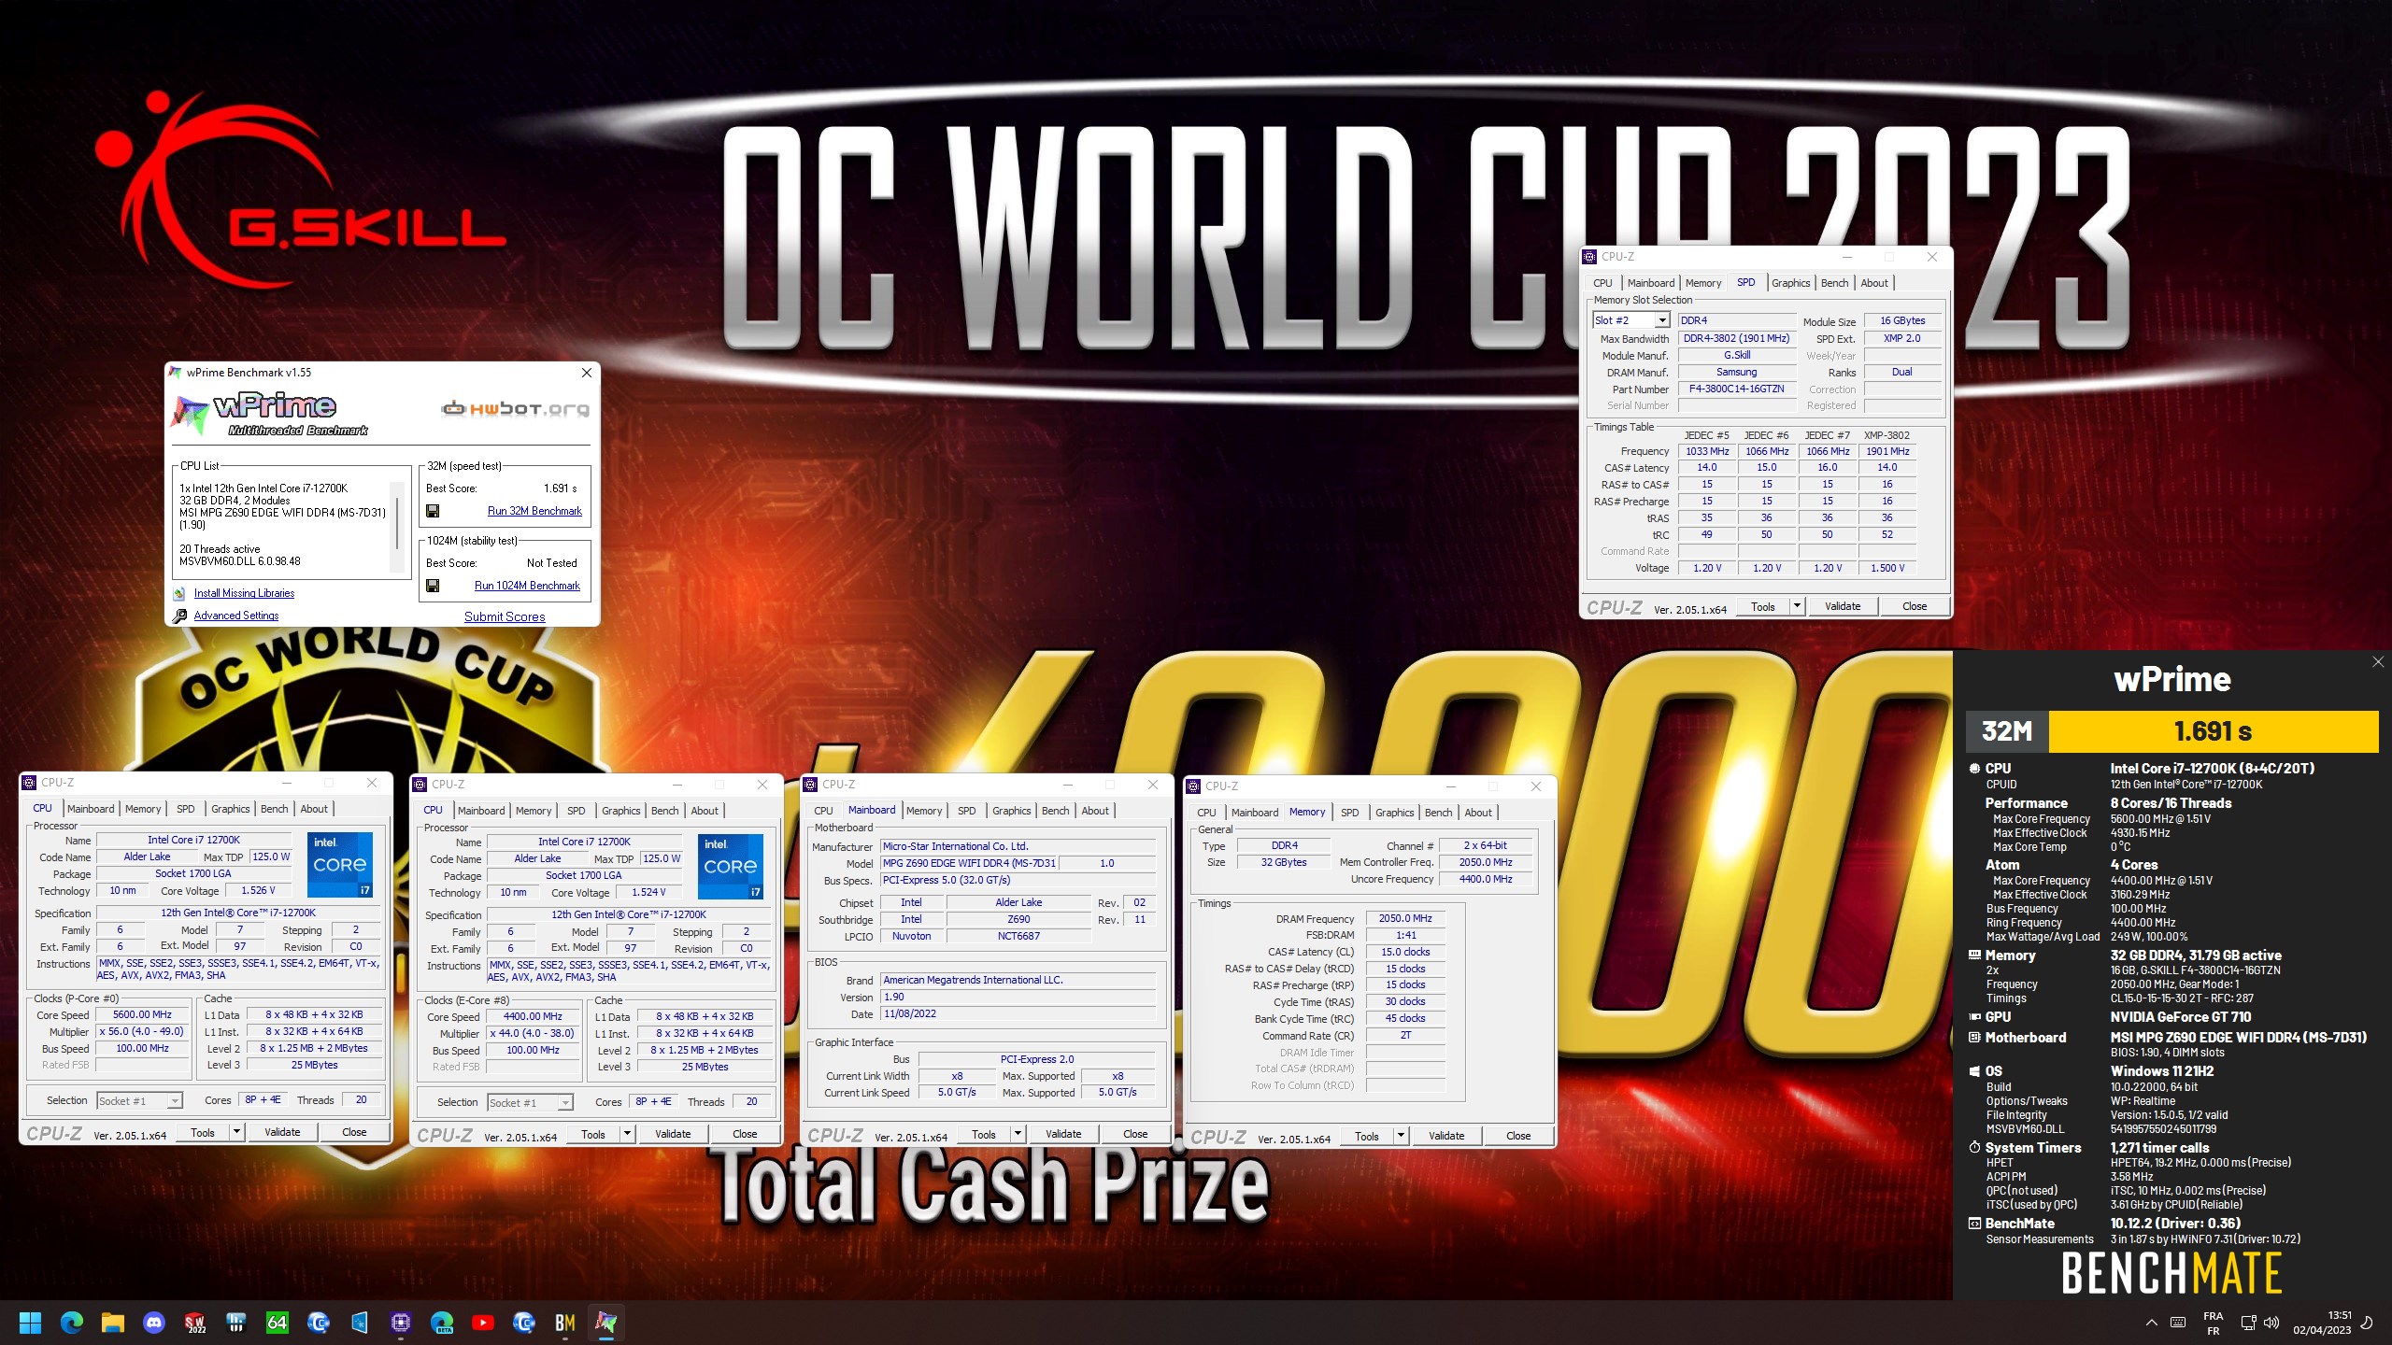2392x1345 pixels.
Task: Click Validate in E-Core CPU-Z window
Action: (673, 1134)
